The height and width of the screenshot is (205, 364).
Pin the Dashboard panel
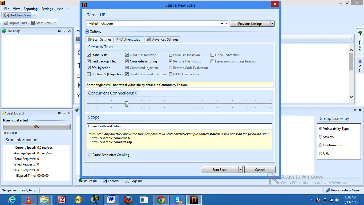(64, 113)
